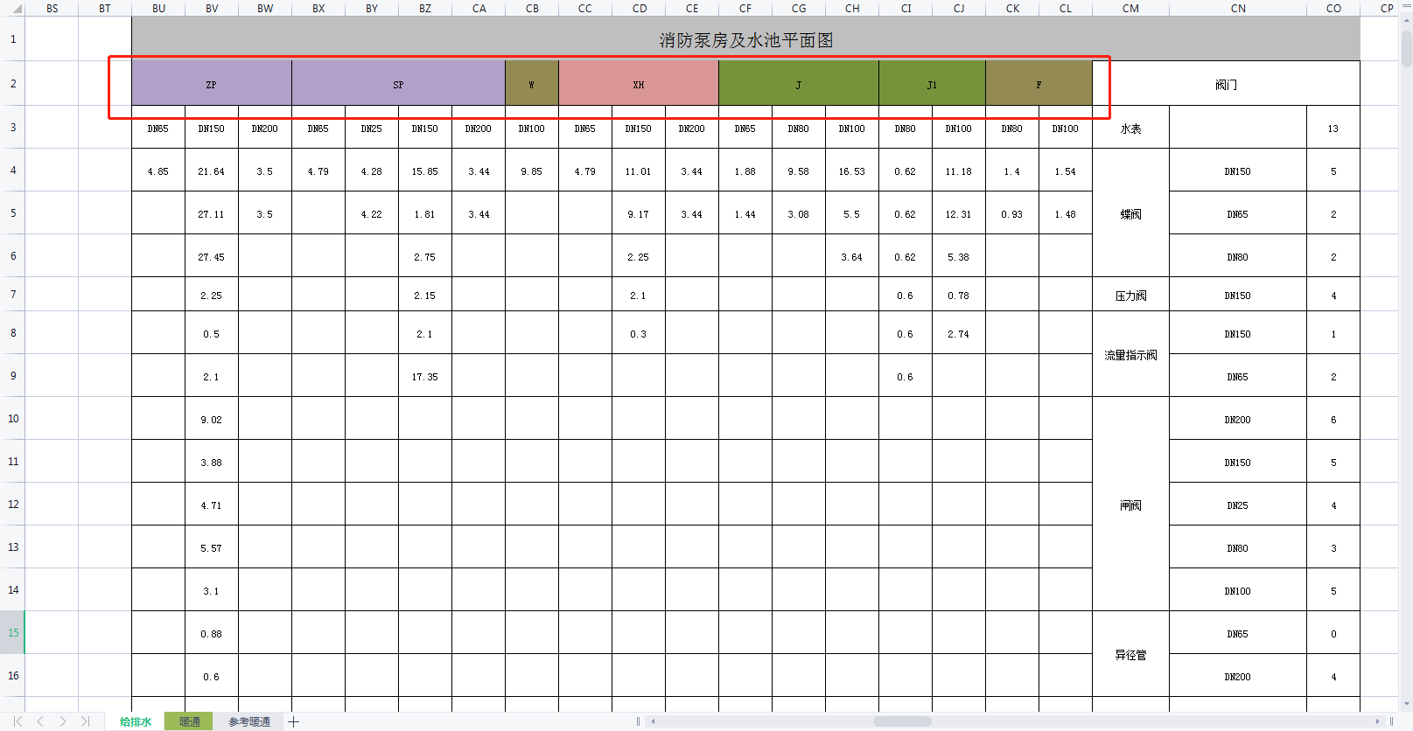
Task: Select the green J header cell
Action: coord(799,84)
